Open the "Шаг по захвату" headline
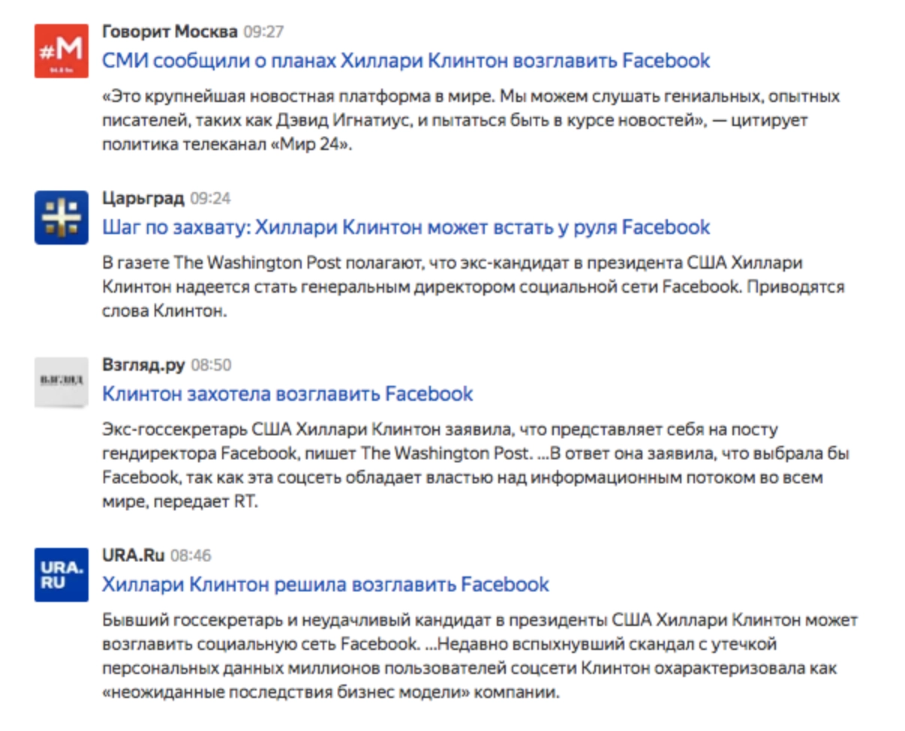Screen dimensions: 905x731 click(406, 227)
